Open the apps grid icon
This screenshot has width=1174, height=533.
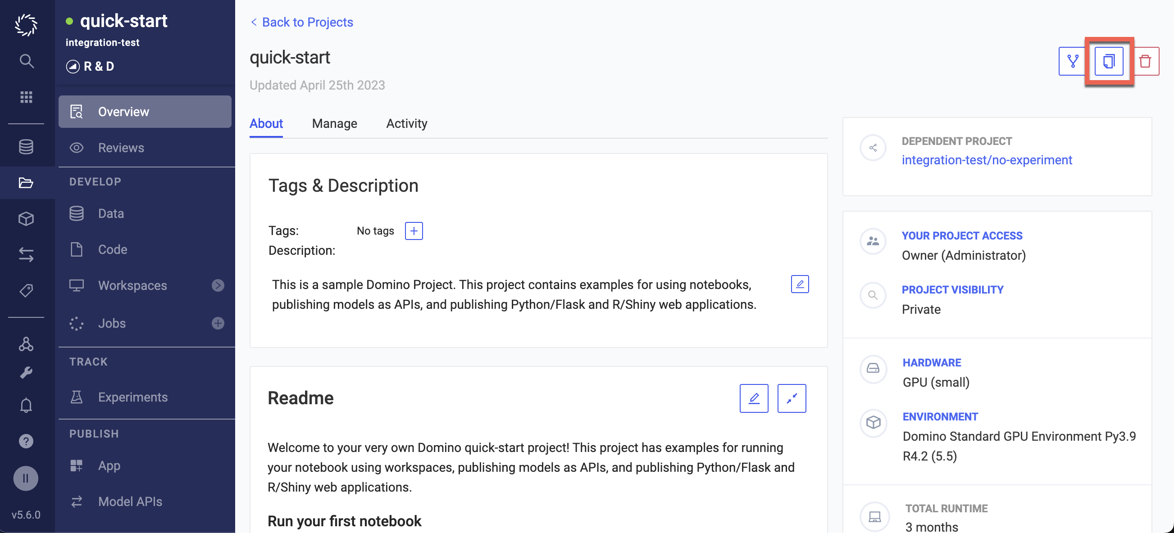point(26,97)
